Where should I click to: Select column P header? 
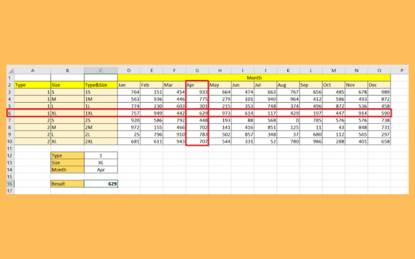[x=401, y=70]
